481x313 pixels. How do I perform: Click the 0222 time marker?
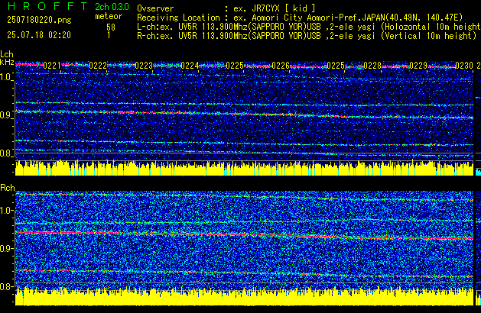coord(98,66)
